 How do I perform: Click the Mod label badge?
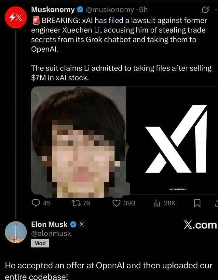coord(40,243)
